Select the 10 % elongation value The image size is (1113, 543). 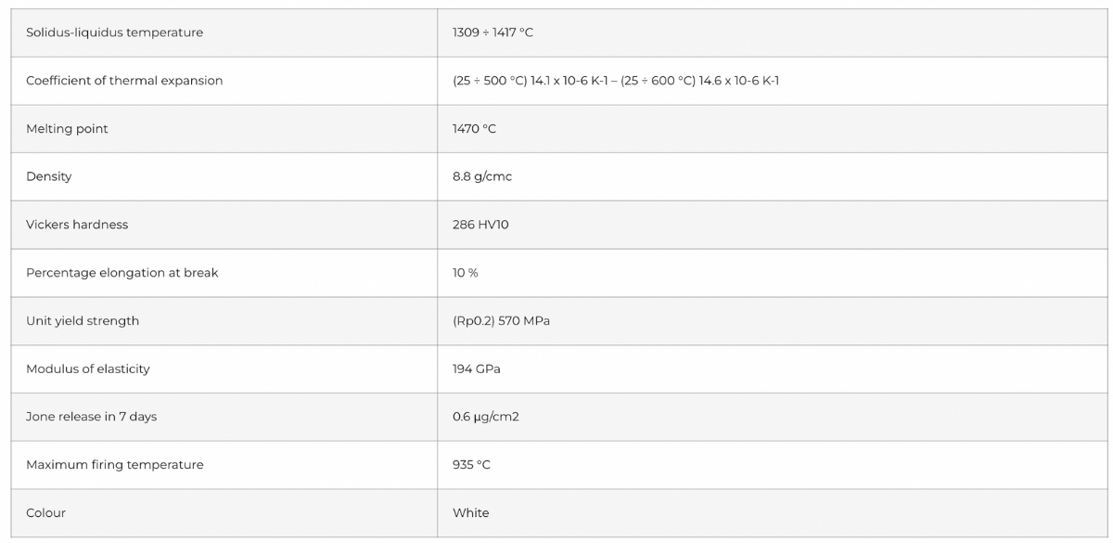[x=465, y=273]
